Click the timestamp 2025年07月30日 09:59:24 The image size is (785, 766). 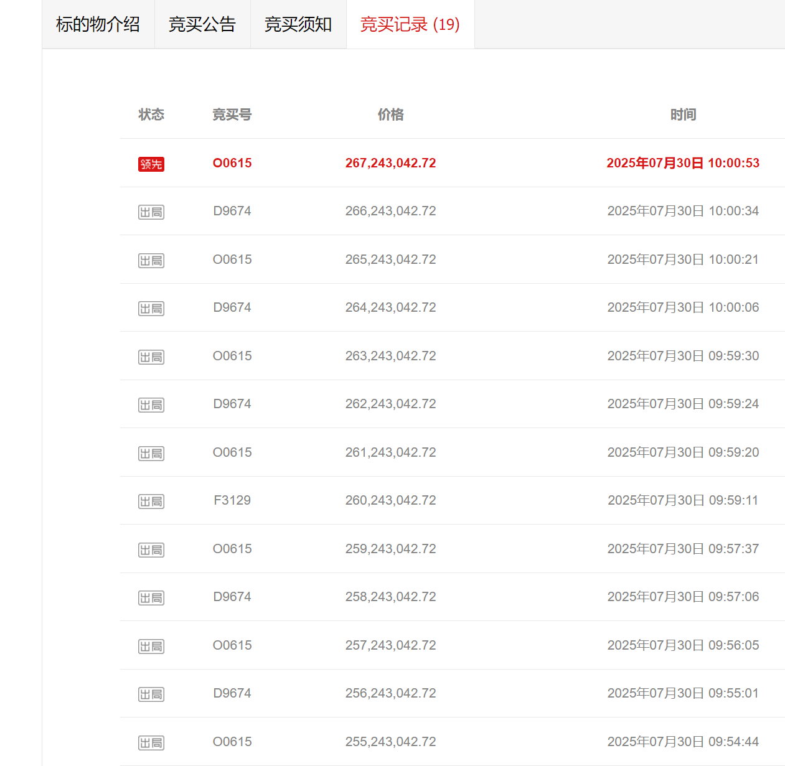click(683, 404)
